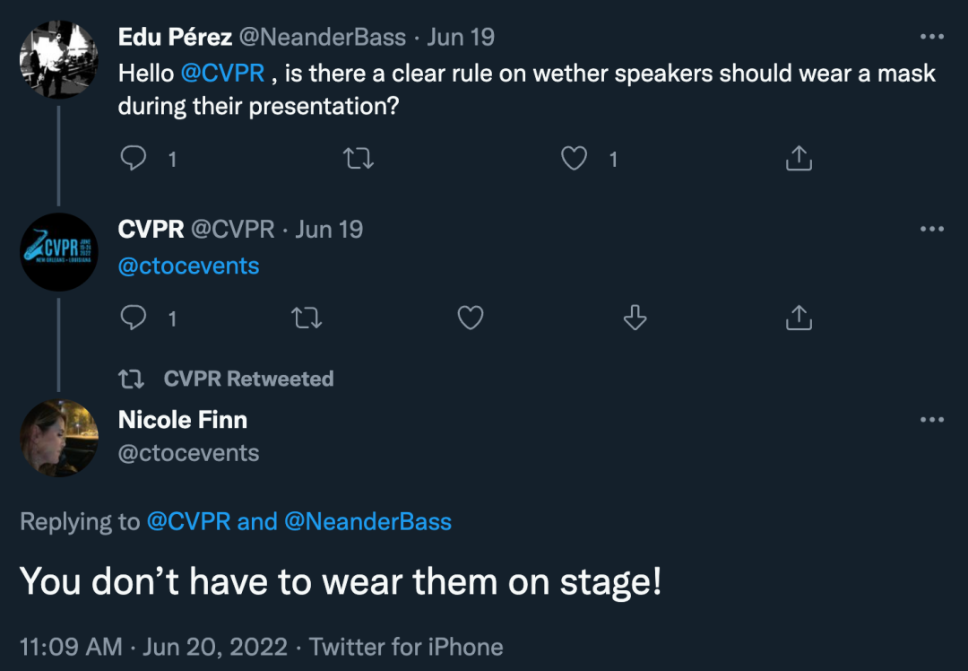Image resolution: width=968 pixels, height=671 pixels.
Task: Open Edu Pérez's profile picture
Action: pos(58,59)
